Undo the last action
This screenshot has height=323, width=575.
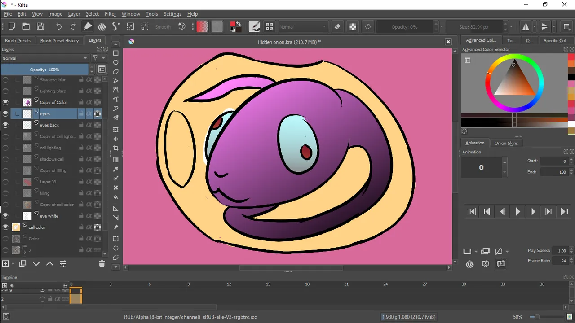tap(59, 26)
